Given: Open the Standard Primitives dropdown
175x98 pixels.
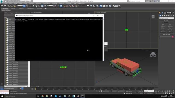Looking at the screenshot, I should click(167, 18).
